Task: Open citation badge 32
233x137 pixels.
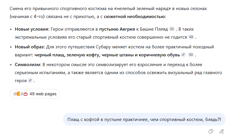Action: 172,29
